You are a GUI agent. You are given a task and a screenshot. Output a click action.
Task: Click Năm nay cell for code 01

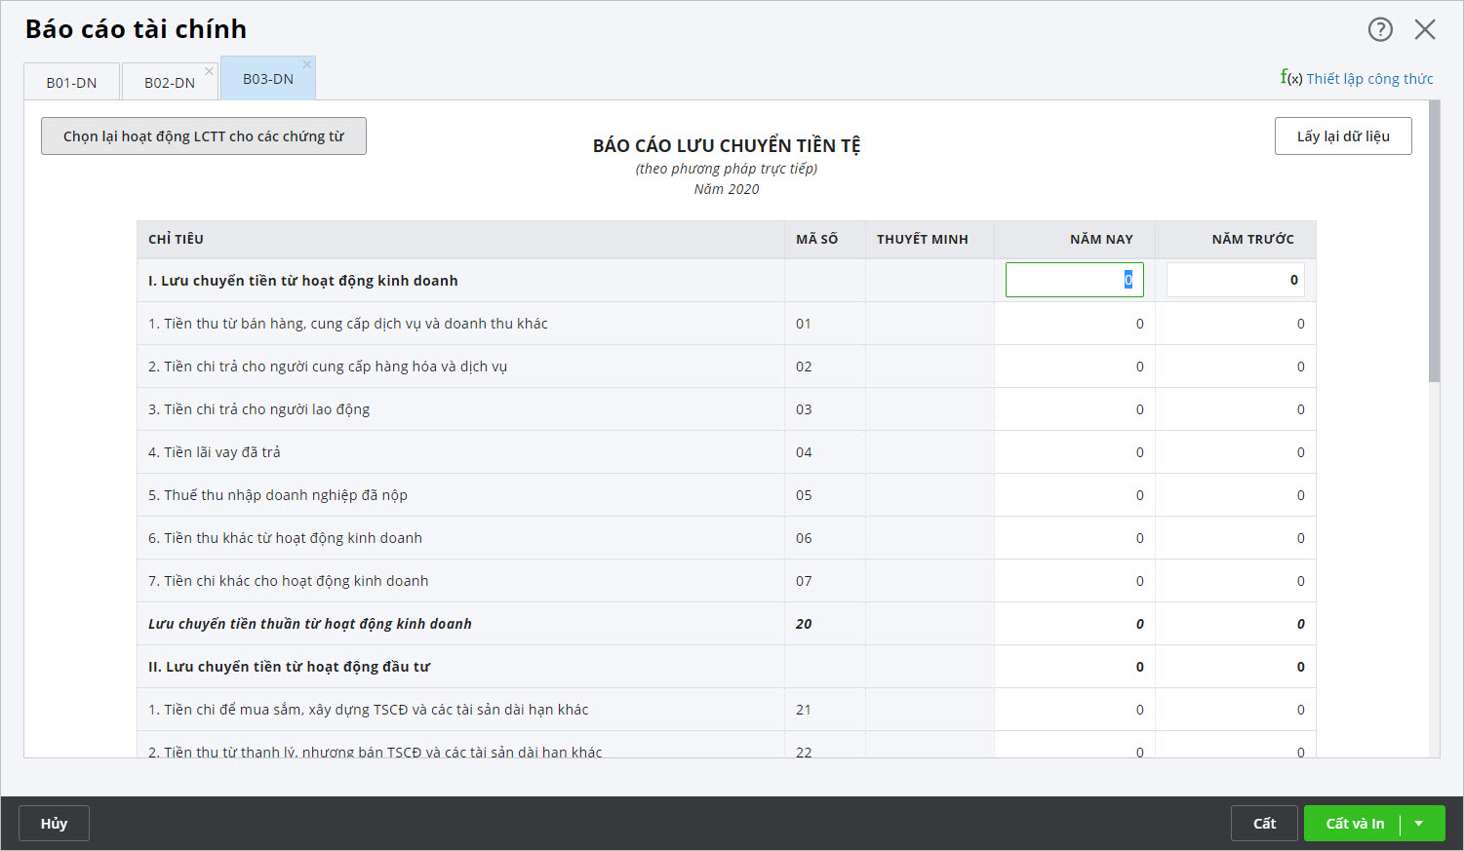[1074, 324]
